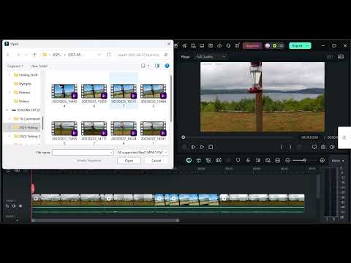Click the preview playhead scrubber handle

[184, 137]
